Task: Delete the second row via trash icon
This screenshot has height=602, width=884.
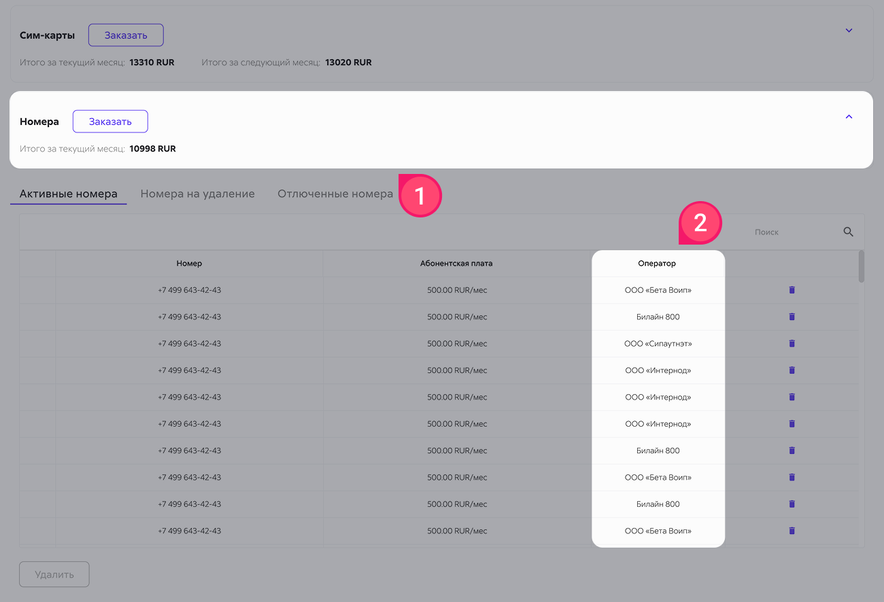Action: (x=792, y=317)
